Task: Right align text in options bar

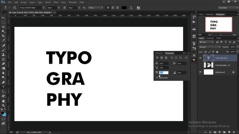Action: point(117,8)
